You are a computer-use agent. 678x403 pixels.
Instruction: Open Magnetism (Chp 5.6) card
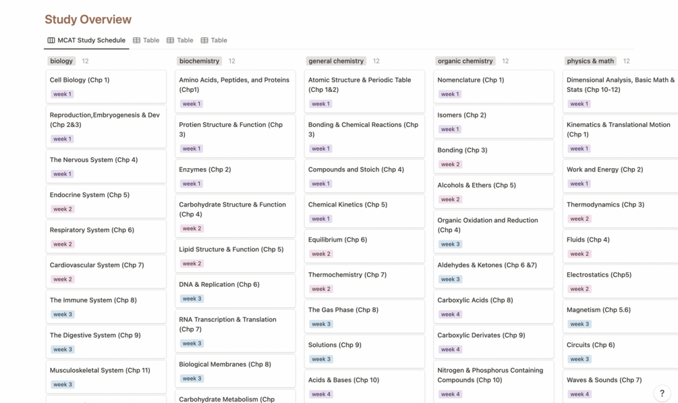(x=621, y=317)
